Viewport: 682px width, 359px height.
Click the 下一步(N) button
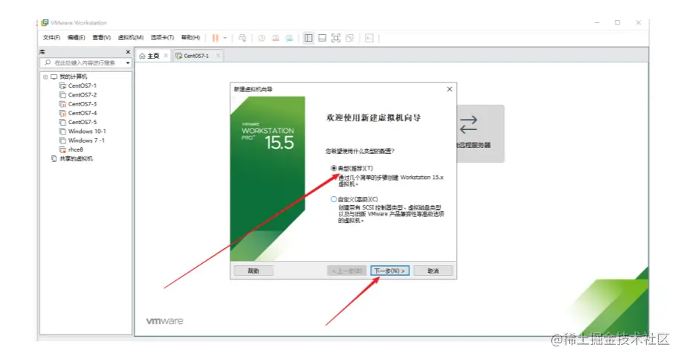(390, 271)
